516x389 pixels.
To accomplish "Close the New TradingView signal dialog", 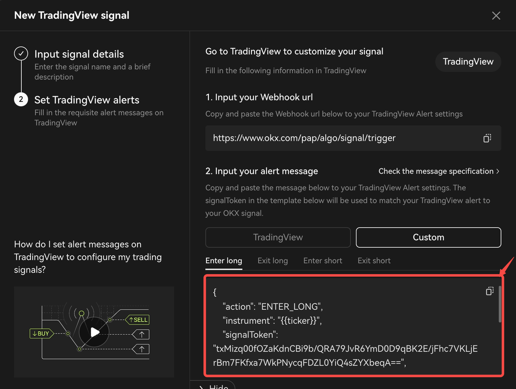I will click(496, 15).
